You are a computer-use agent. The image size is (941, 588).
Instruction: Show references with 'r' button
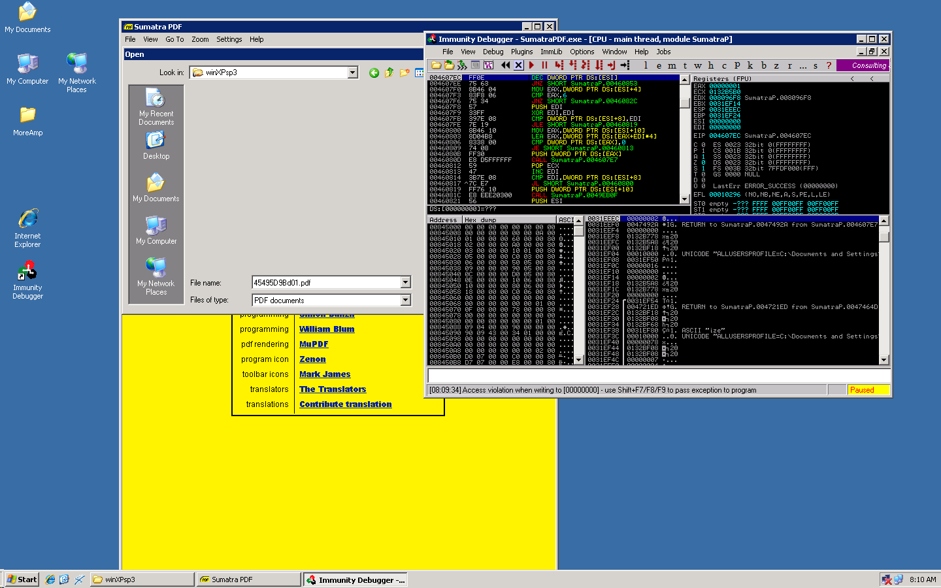(x=789, y=65)
